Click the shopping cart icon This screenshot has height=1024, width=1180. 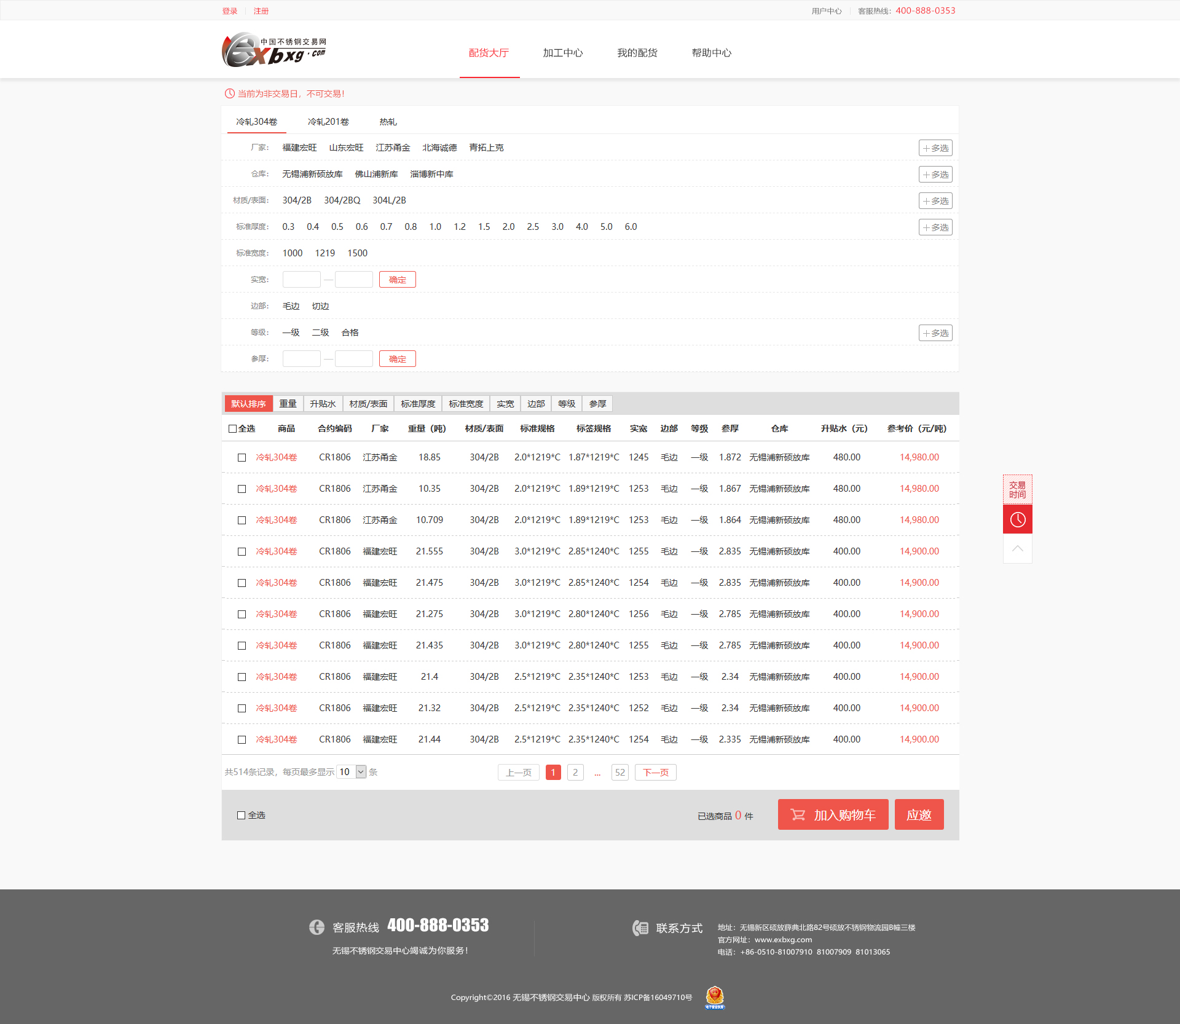click(x=798, y=814)
